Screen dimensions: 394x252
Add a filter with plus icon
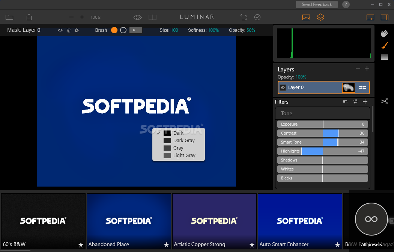click(x=365, y=101)
